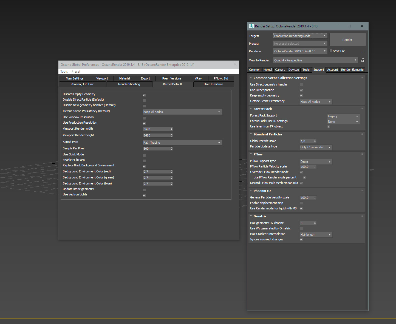Click the Viewport Render height spinner arrows
The width and height of the screenshot is (396, 324).
(172, 135)
